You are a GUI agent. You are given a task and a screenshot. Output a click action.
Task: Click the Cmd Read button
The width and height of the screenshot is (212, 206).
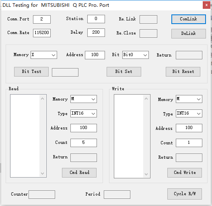(79, 173)
